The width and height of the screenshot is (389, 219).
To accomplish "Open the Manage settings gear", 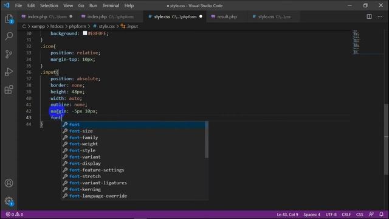I will click(9, 201).
